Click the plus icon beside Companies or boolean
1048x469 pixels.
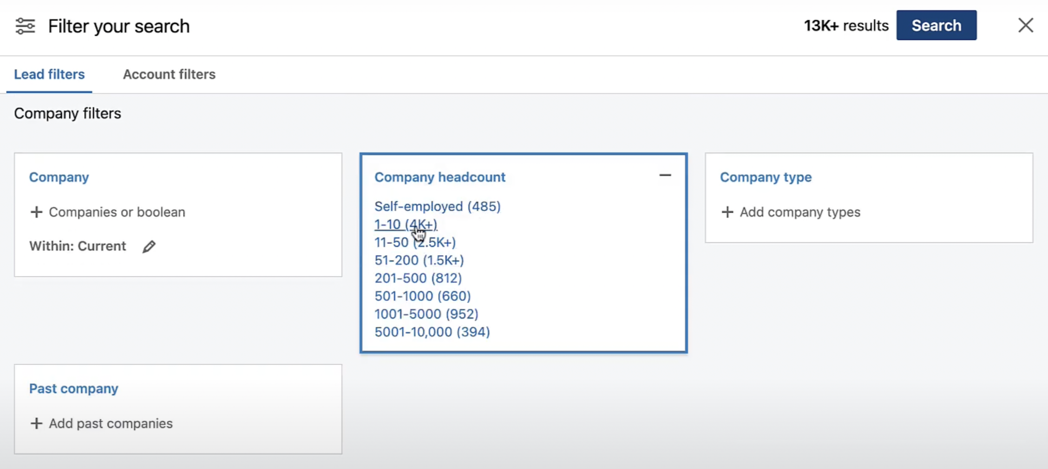coord(36,212)
